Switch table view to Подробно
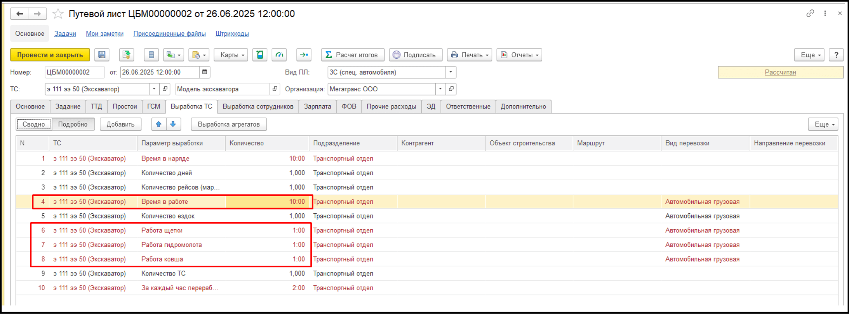Image resolution: width=849 pixels, height=314 pixels. [73, 124]
